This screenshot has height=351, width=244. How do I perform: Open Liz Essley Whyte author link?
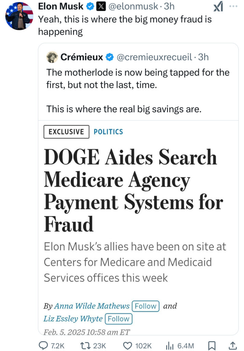pos(73,319)
